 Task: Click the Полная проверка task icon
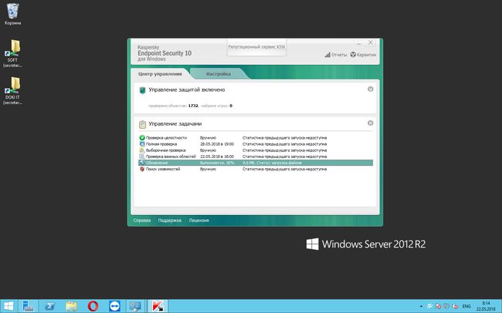(142, 143)
